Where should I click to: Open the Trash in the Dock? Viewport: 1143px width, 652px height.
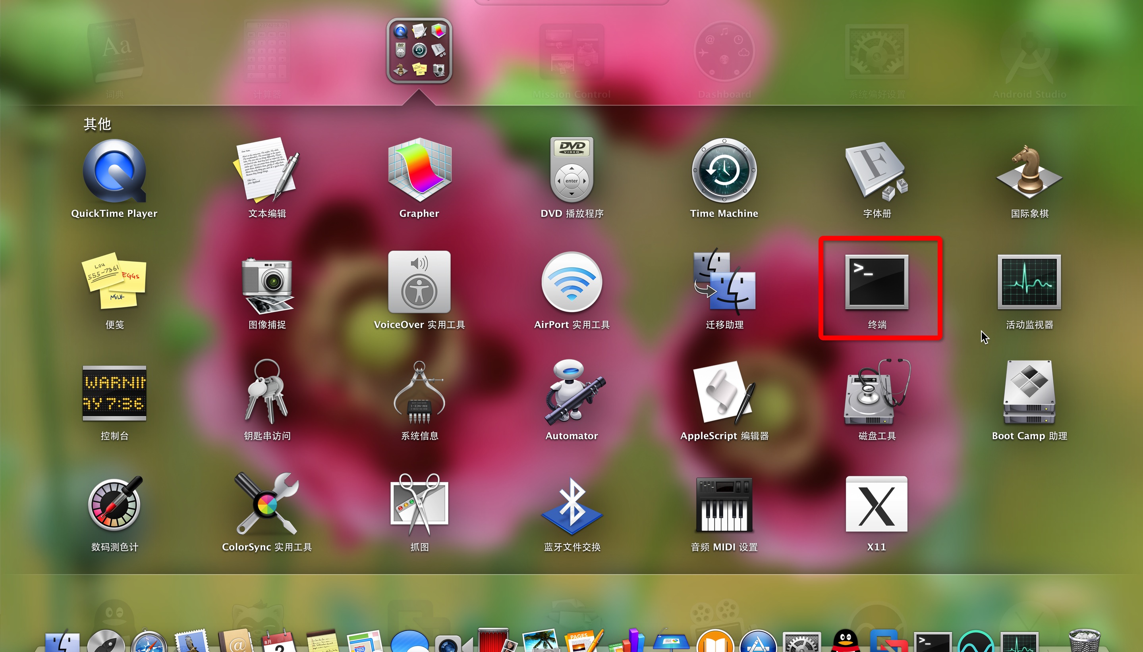(x=1085, y=640)
